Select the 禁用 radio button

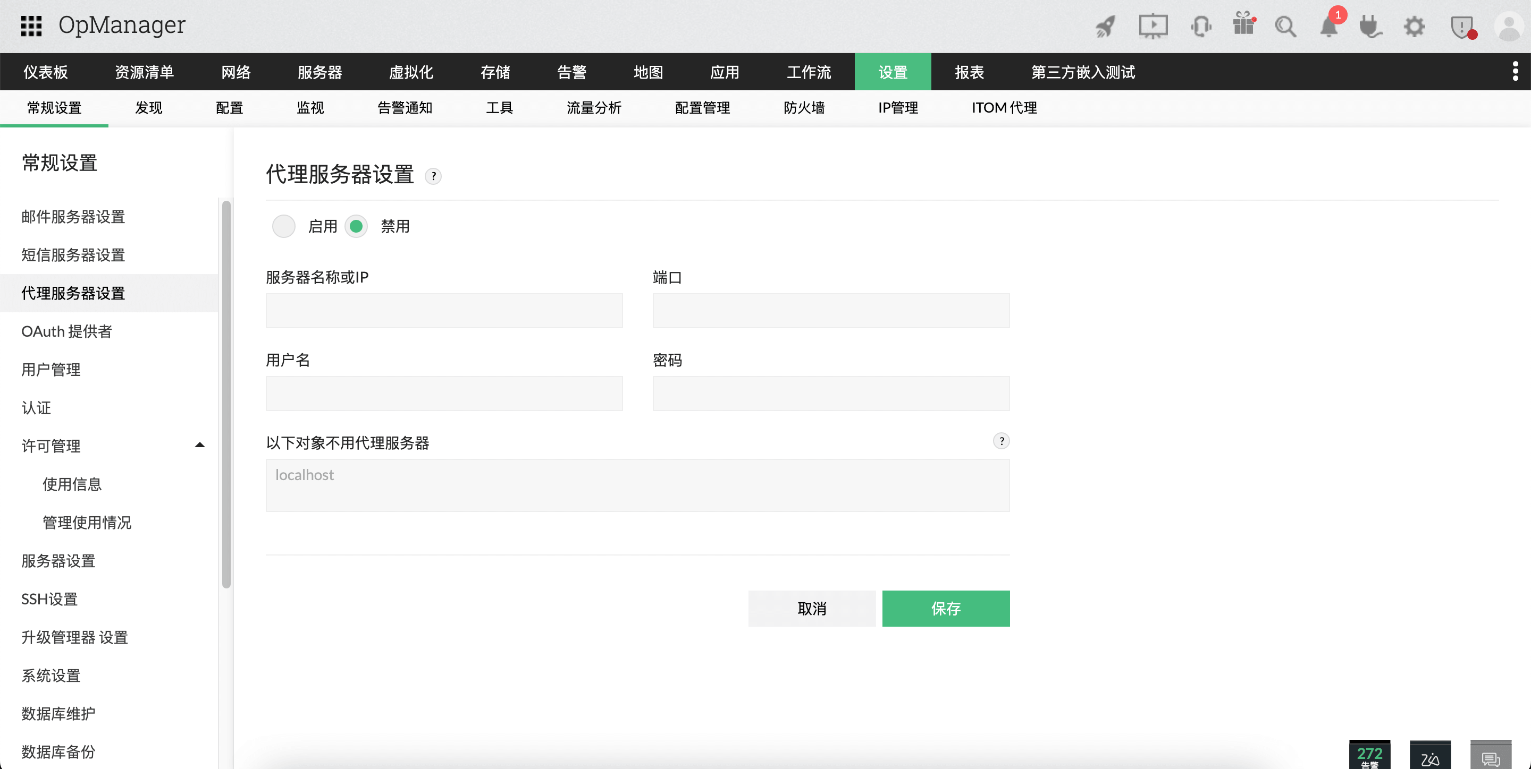point(356,226)
